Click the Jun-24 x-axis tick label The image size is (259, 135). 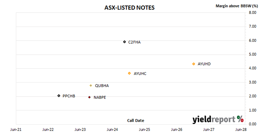[x=112, y=129]
